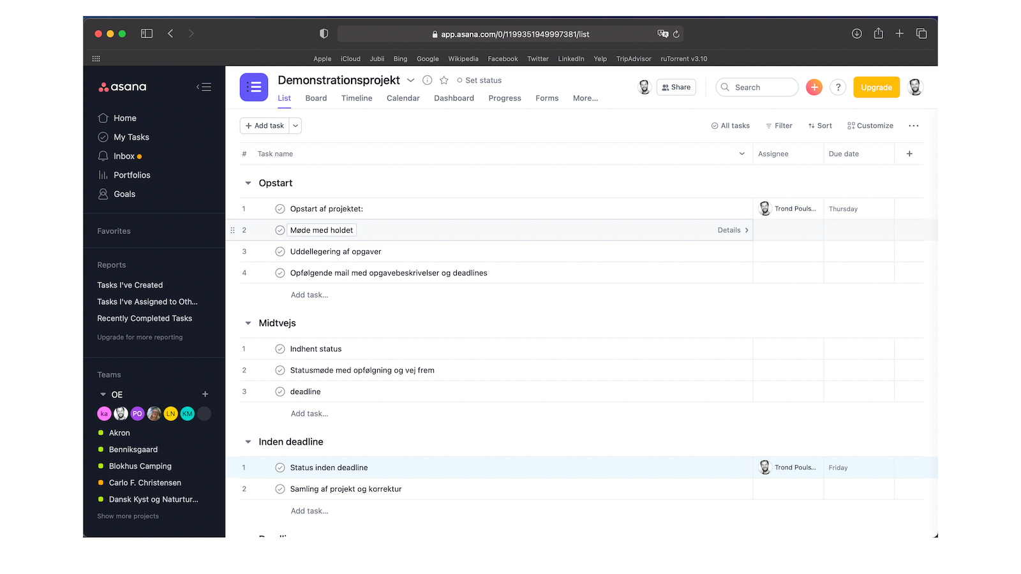The width and height of the screenshot is (1021, 574).
Task: Click the Help question mark icon
Action: click(x=838, y=87)
